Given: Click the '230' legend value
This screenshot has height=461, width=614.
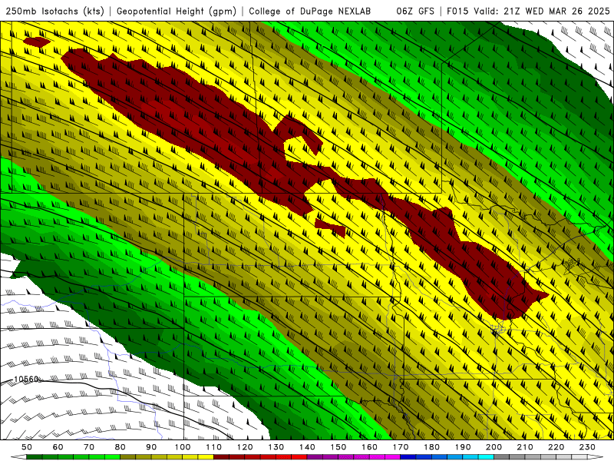Looking at the screenshot, I should pyautogui.click(x=587, y=447).
